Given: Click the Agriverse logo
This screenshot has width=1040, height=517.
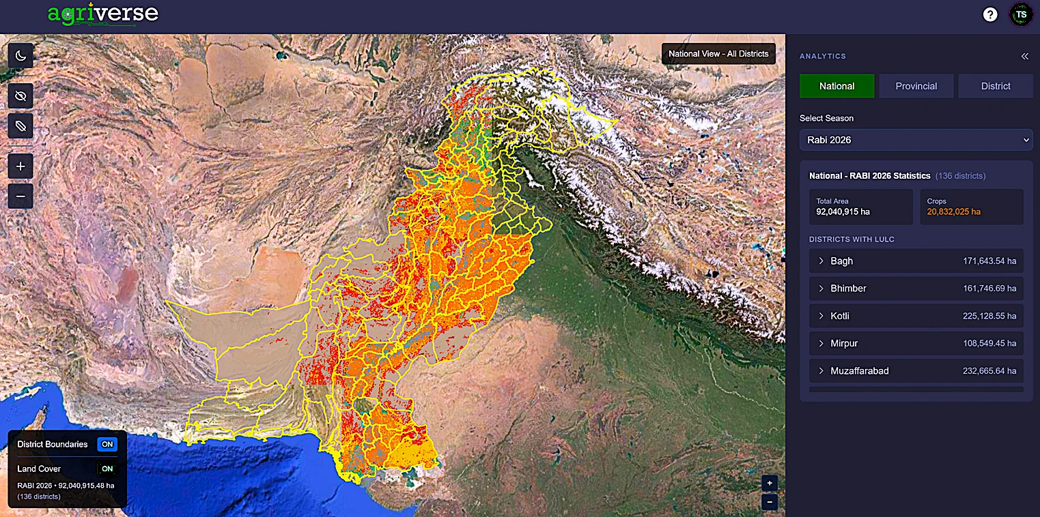Looking at the screenshot, I should [x=103, y=14].
